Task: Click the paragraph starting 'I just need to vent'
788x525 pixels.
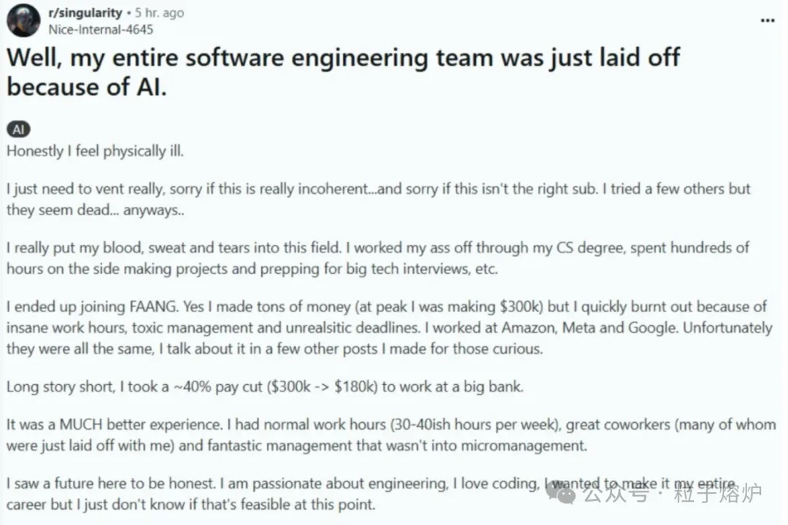Action: coord(379,200)
